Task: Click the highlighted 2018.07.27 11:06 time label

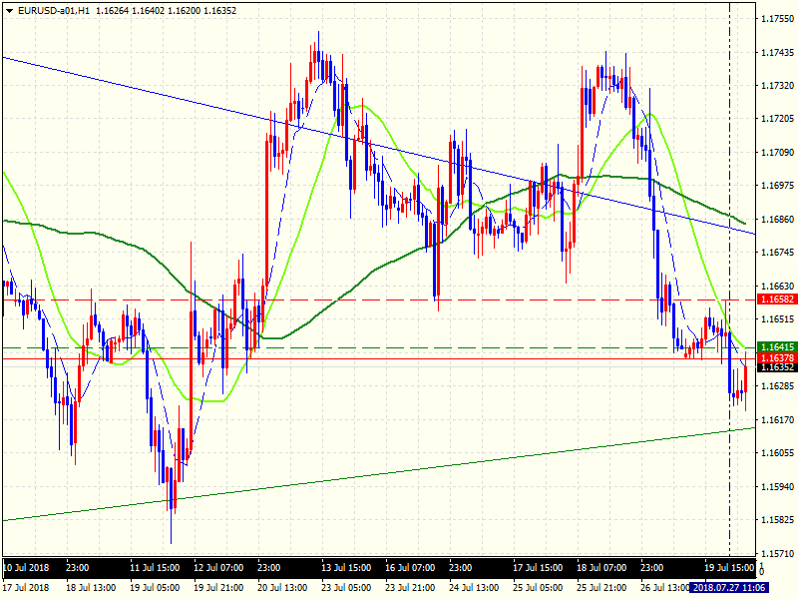Action: tap(729, 588)
